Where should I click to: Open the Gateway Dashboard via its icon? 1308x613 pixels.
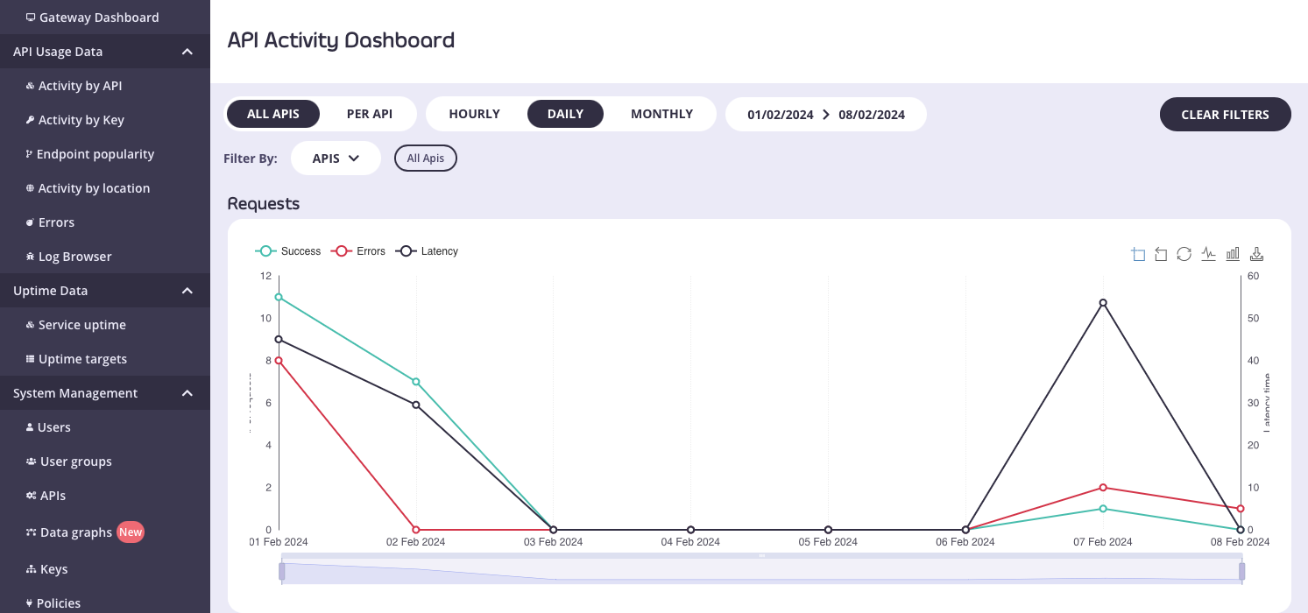coord(30,17)
